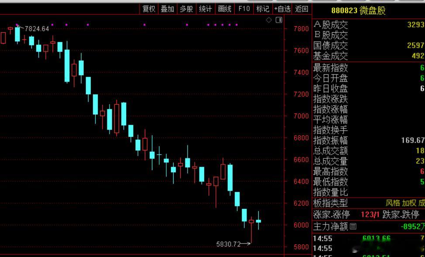425x257 pixels.
Task: Select the 指数涨幅 row label
Action: click(330, 109)
